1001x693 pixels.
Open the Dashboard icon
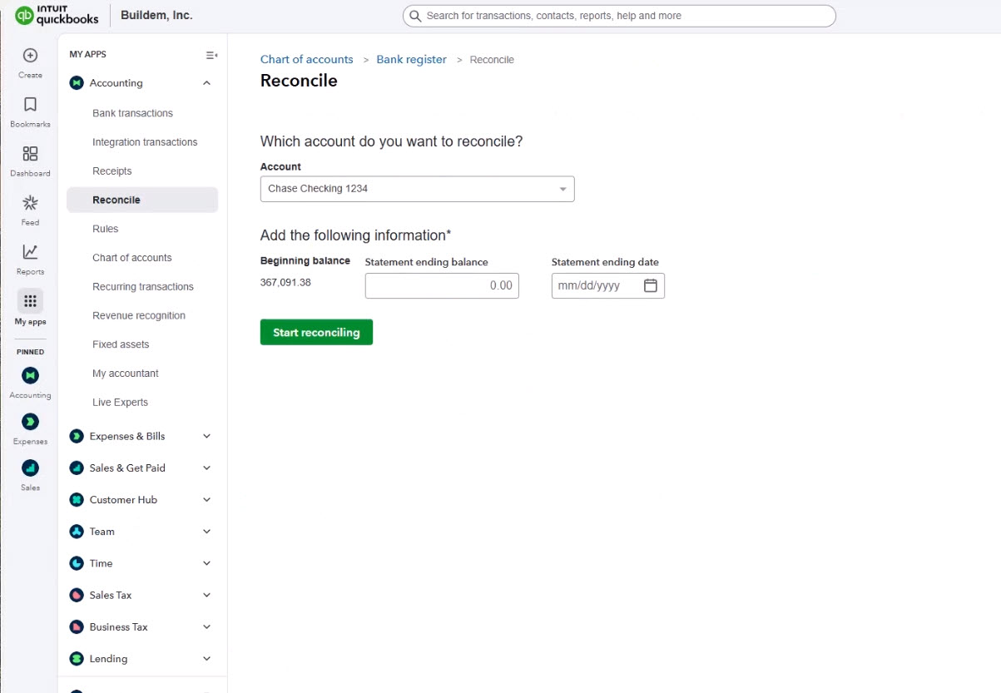click(30, 154)
